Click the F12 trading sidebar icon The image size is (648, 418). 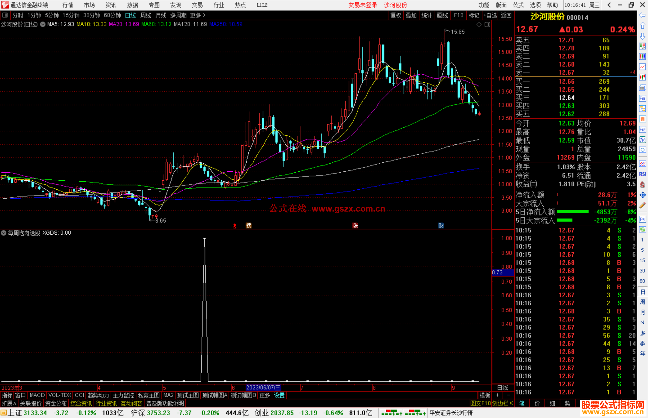(x=642, y=129)
